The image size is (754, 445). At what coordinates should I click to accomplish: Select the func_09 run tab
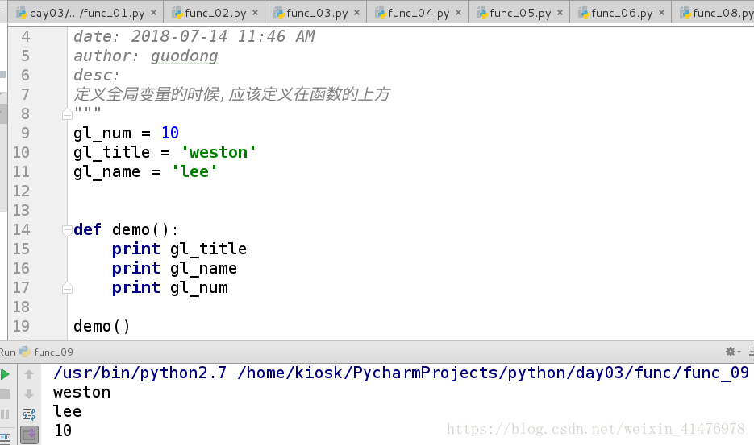[x=46, y=352]
